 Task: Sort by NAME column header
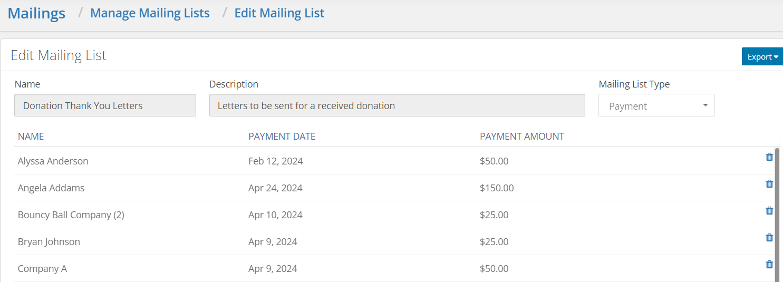31,137
